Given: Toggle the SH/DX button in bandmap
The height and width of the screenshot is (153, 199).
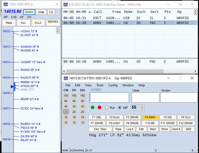Looking at the screenshot, I should tap(29, 12).
